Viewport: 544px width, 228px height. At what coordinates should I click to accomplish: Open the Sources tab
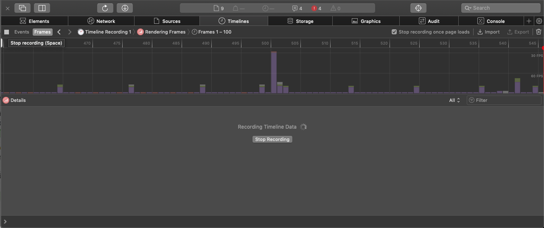point(167,21)
